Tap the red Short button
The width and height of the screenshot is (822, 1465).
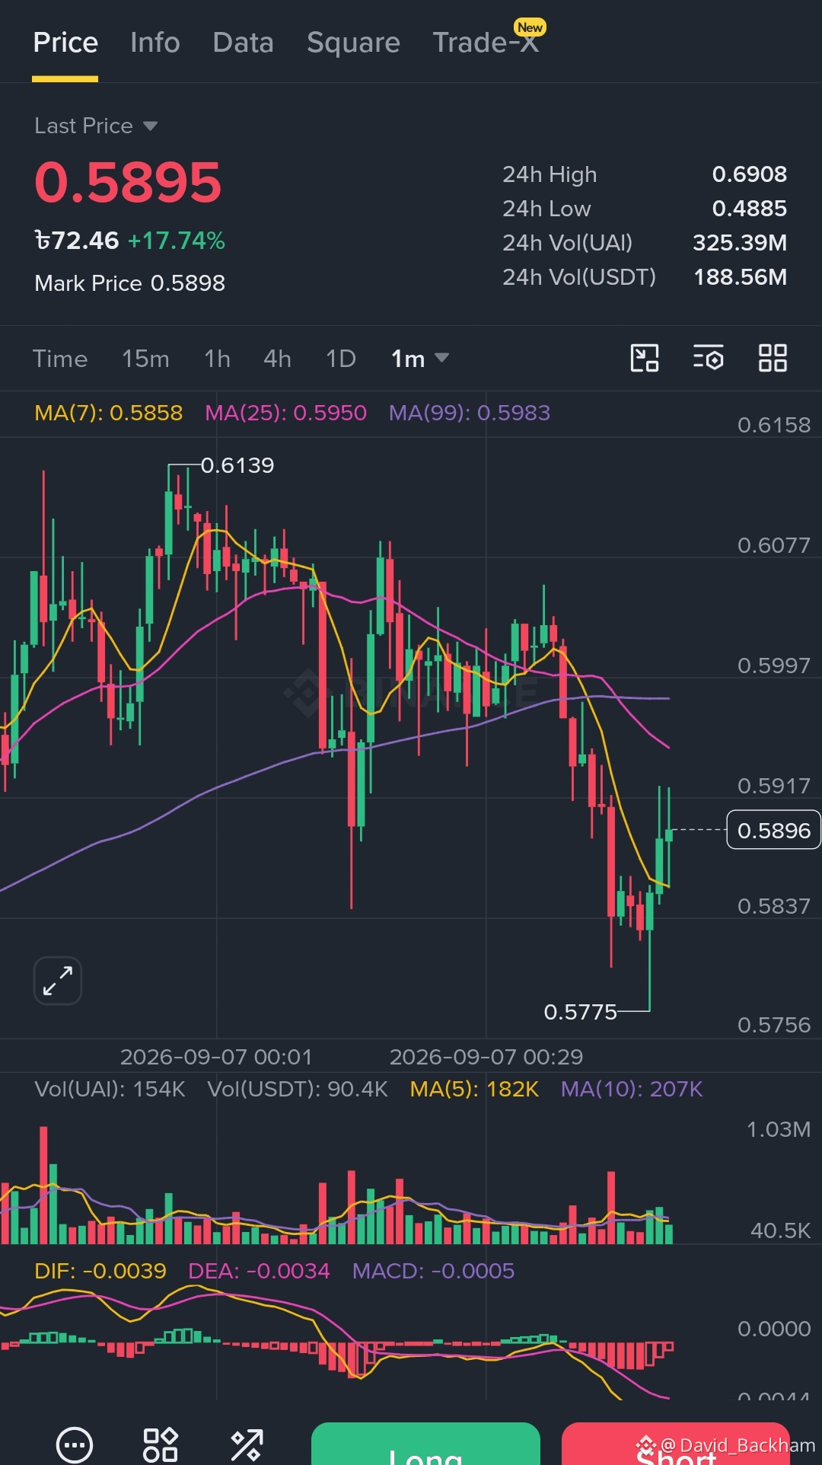676,1444
